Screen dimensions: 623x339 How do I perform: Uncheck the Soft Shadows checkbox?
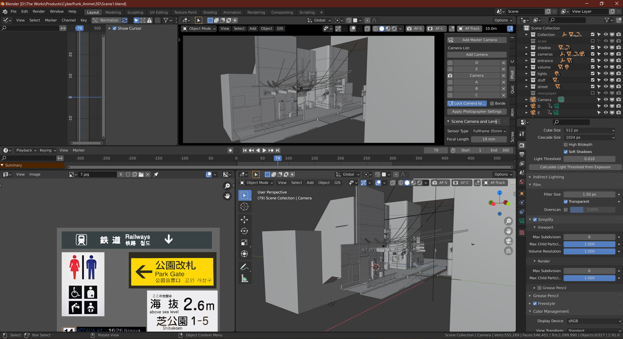click(x=566, y=152)
